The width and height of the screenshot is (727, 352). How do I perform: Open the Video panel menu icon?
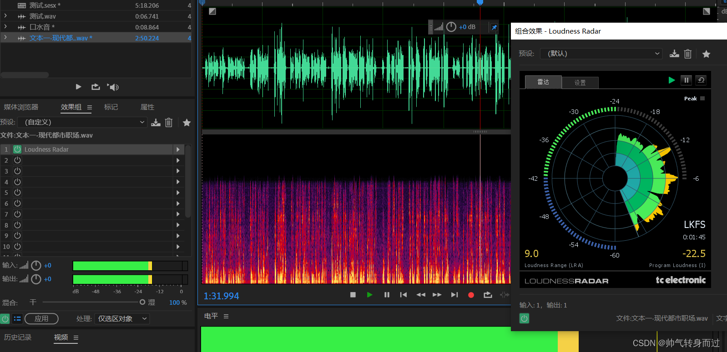coord(76,337)
